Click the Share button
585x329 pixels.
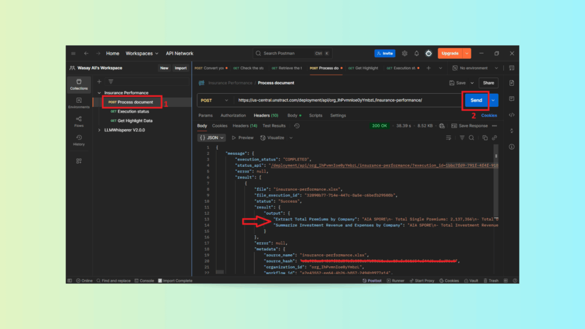point(488,83)
